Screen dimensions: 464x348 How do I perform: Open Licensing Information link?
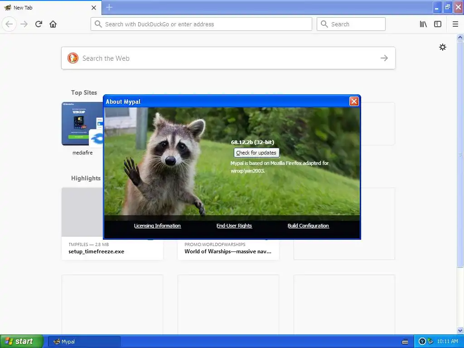tap(157, 226)
